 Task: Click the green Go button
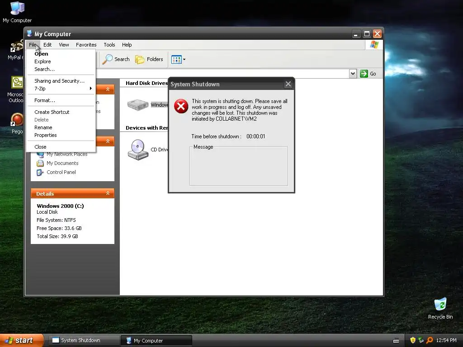(368, 74)
